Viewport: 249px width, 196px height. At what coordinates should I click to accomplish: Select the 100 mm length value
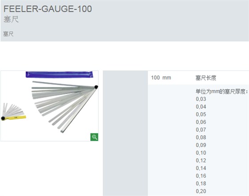161,78
